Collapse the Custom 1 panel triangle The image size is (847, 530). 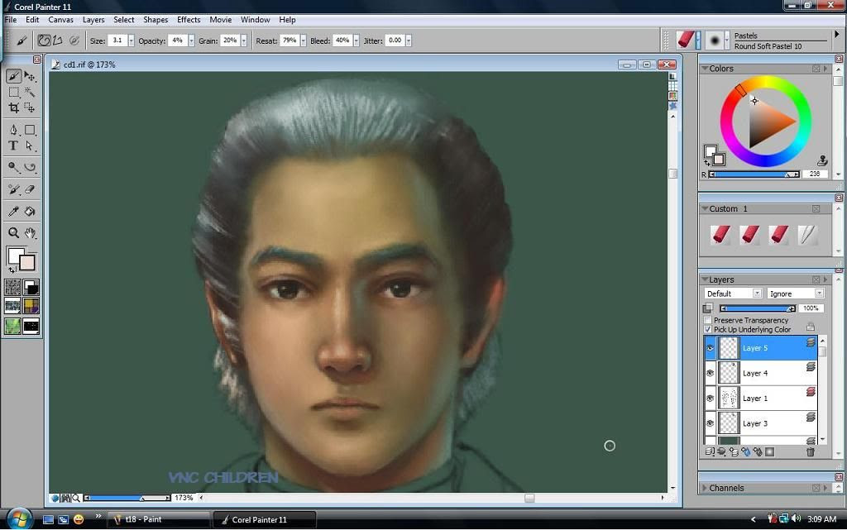pyautogui.click(x=705, y=208)
